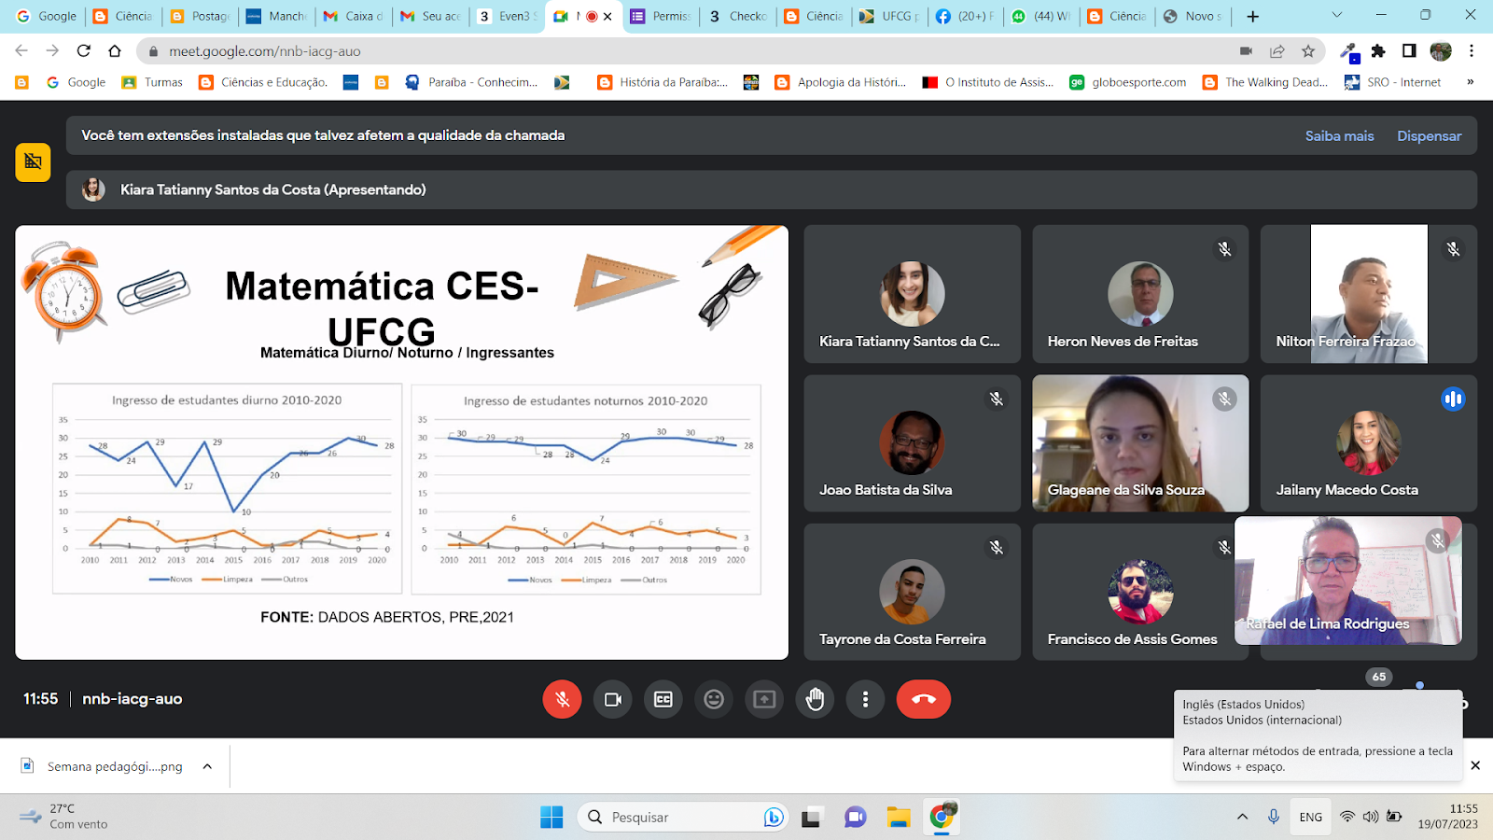Open the 27°C weather widget
This screenshot has height=840, width=1493.
click(x=65, y=817)
